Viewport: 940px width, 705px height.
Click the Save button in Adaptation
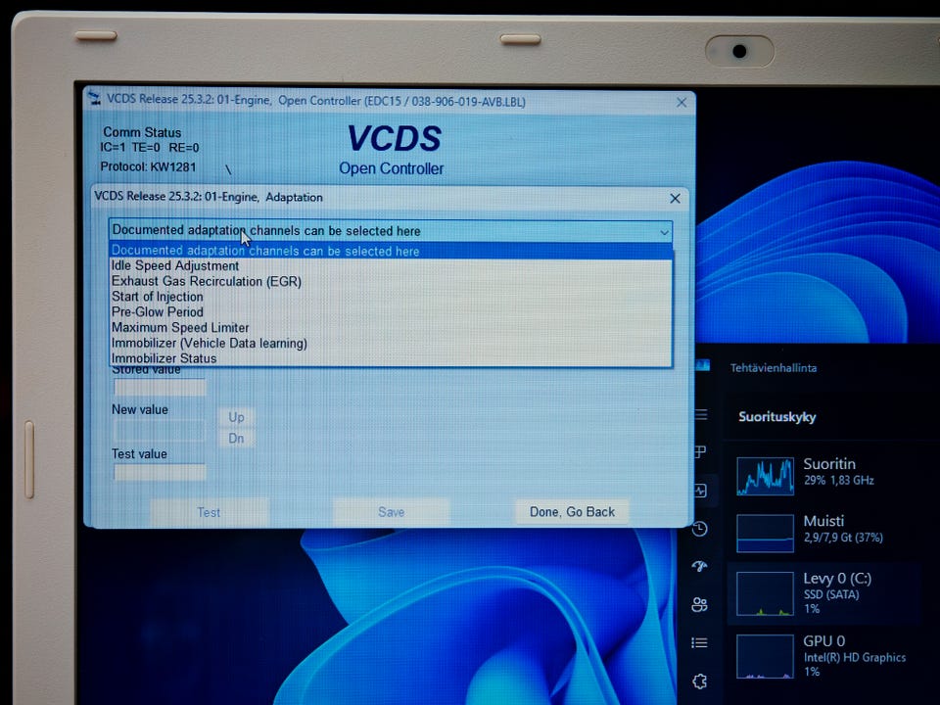[391, 512]
